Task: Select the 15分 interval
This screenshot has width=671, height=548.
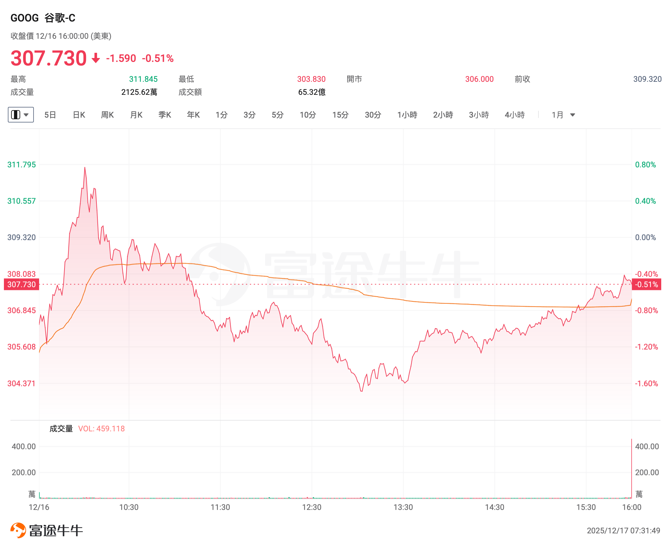Action: pyautogui.click(x=340, y=115)
